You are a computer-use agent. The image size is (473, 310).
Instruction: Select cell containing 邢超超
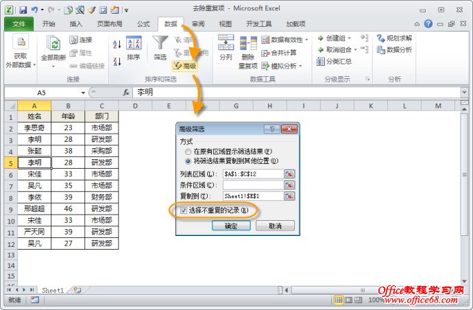click(x=34, y=209)
